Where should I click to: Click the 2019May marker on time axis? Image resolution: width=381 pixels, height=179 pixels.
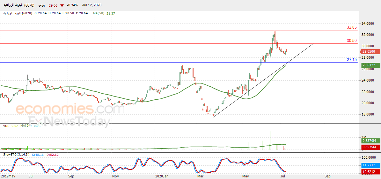click(8, 176)
